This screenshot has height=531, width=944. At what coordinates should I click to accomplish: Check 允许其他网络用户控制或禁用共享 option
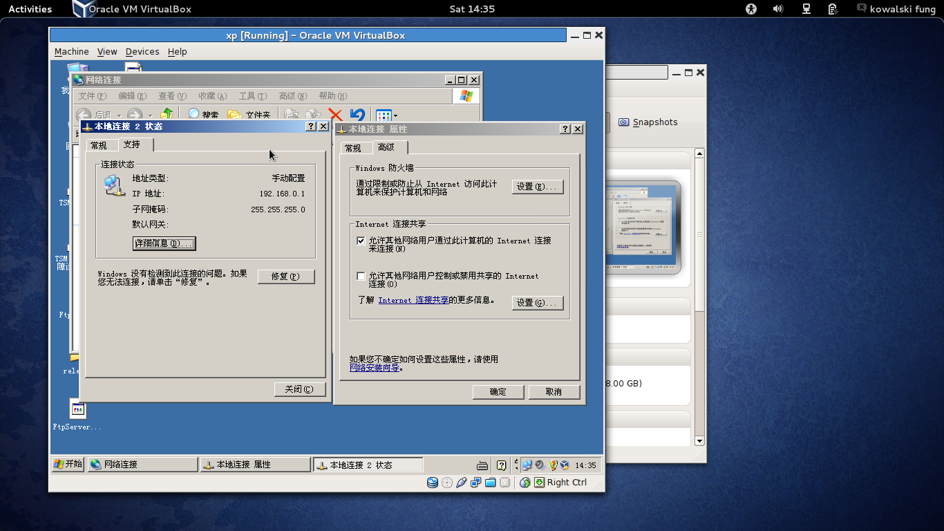361,276
